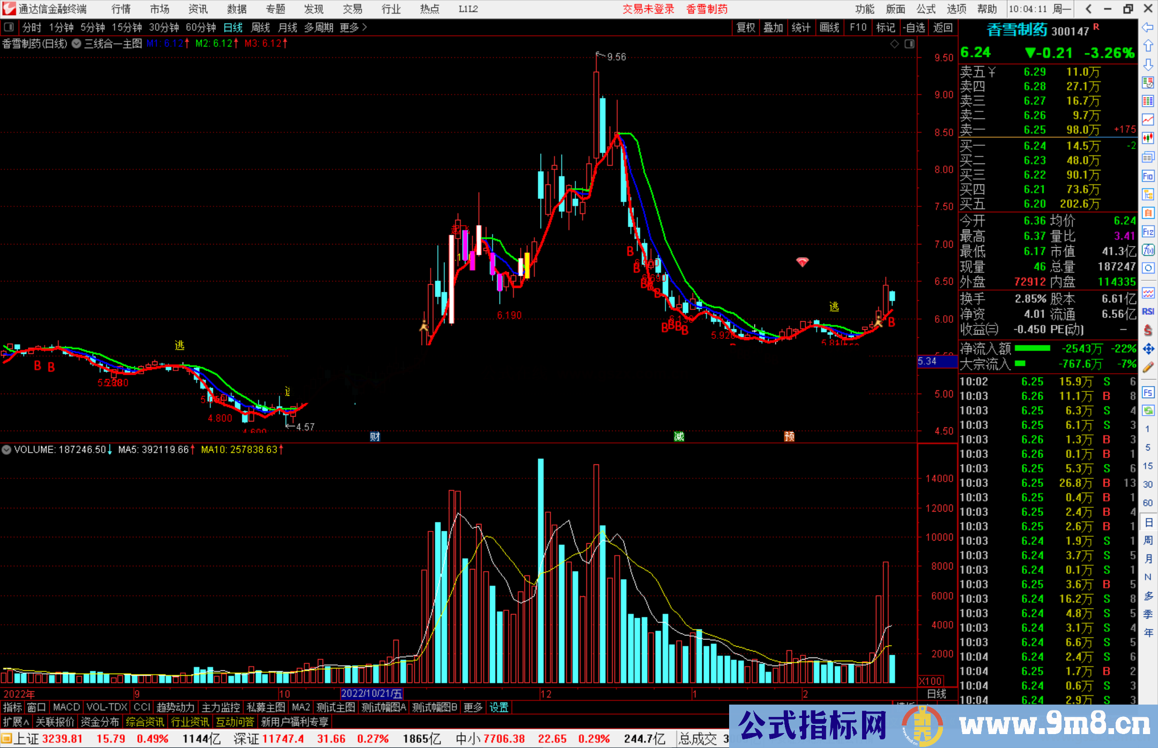The height and width of the screenshot is (748, 1158).
Task: Switch to the MACD indicator tab
Action: (66, 707)
